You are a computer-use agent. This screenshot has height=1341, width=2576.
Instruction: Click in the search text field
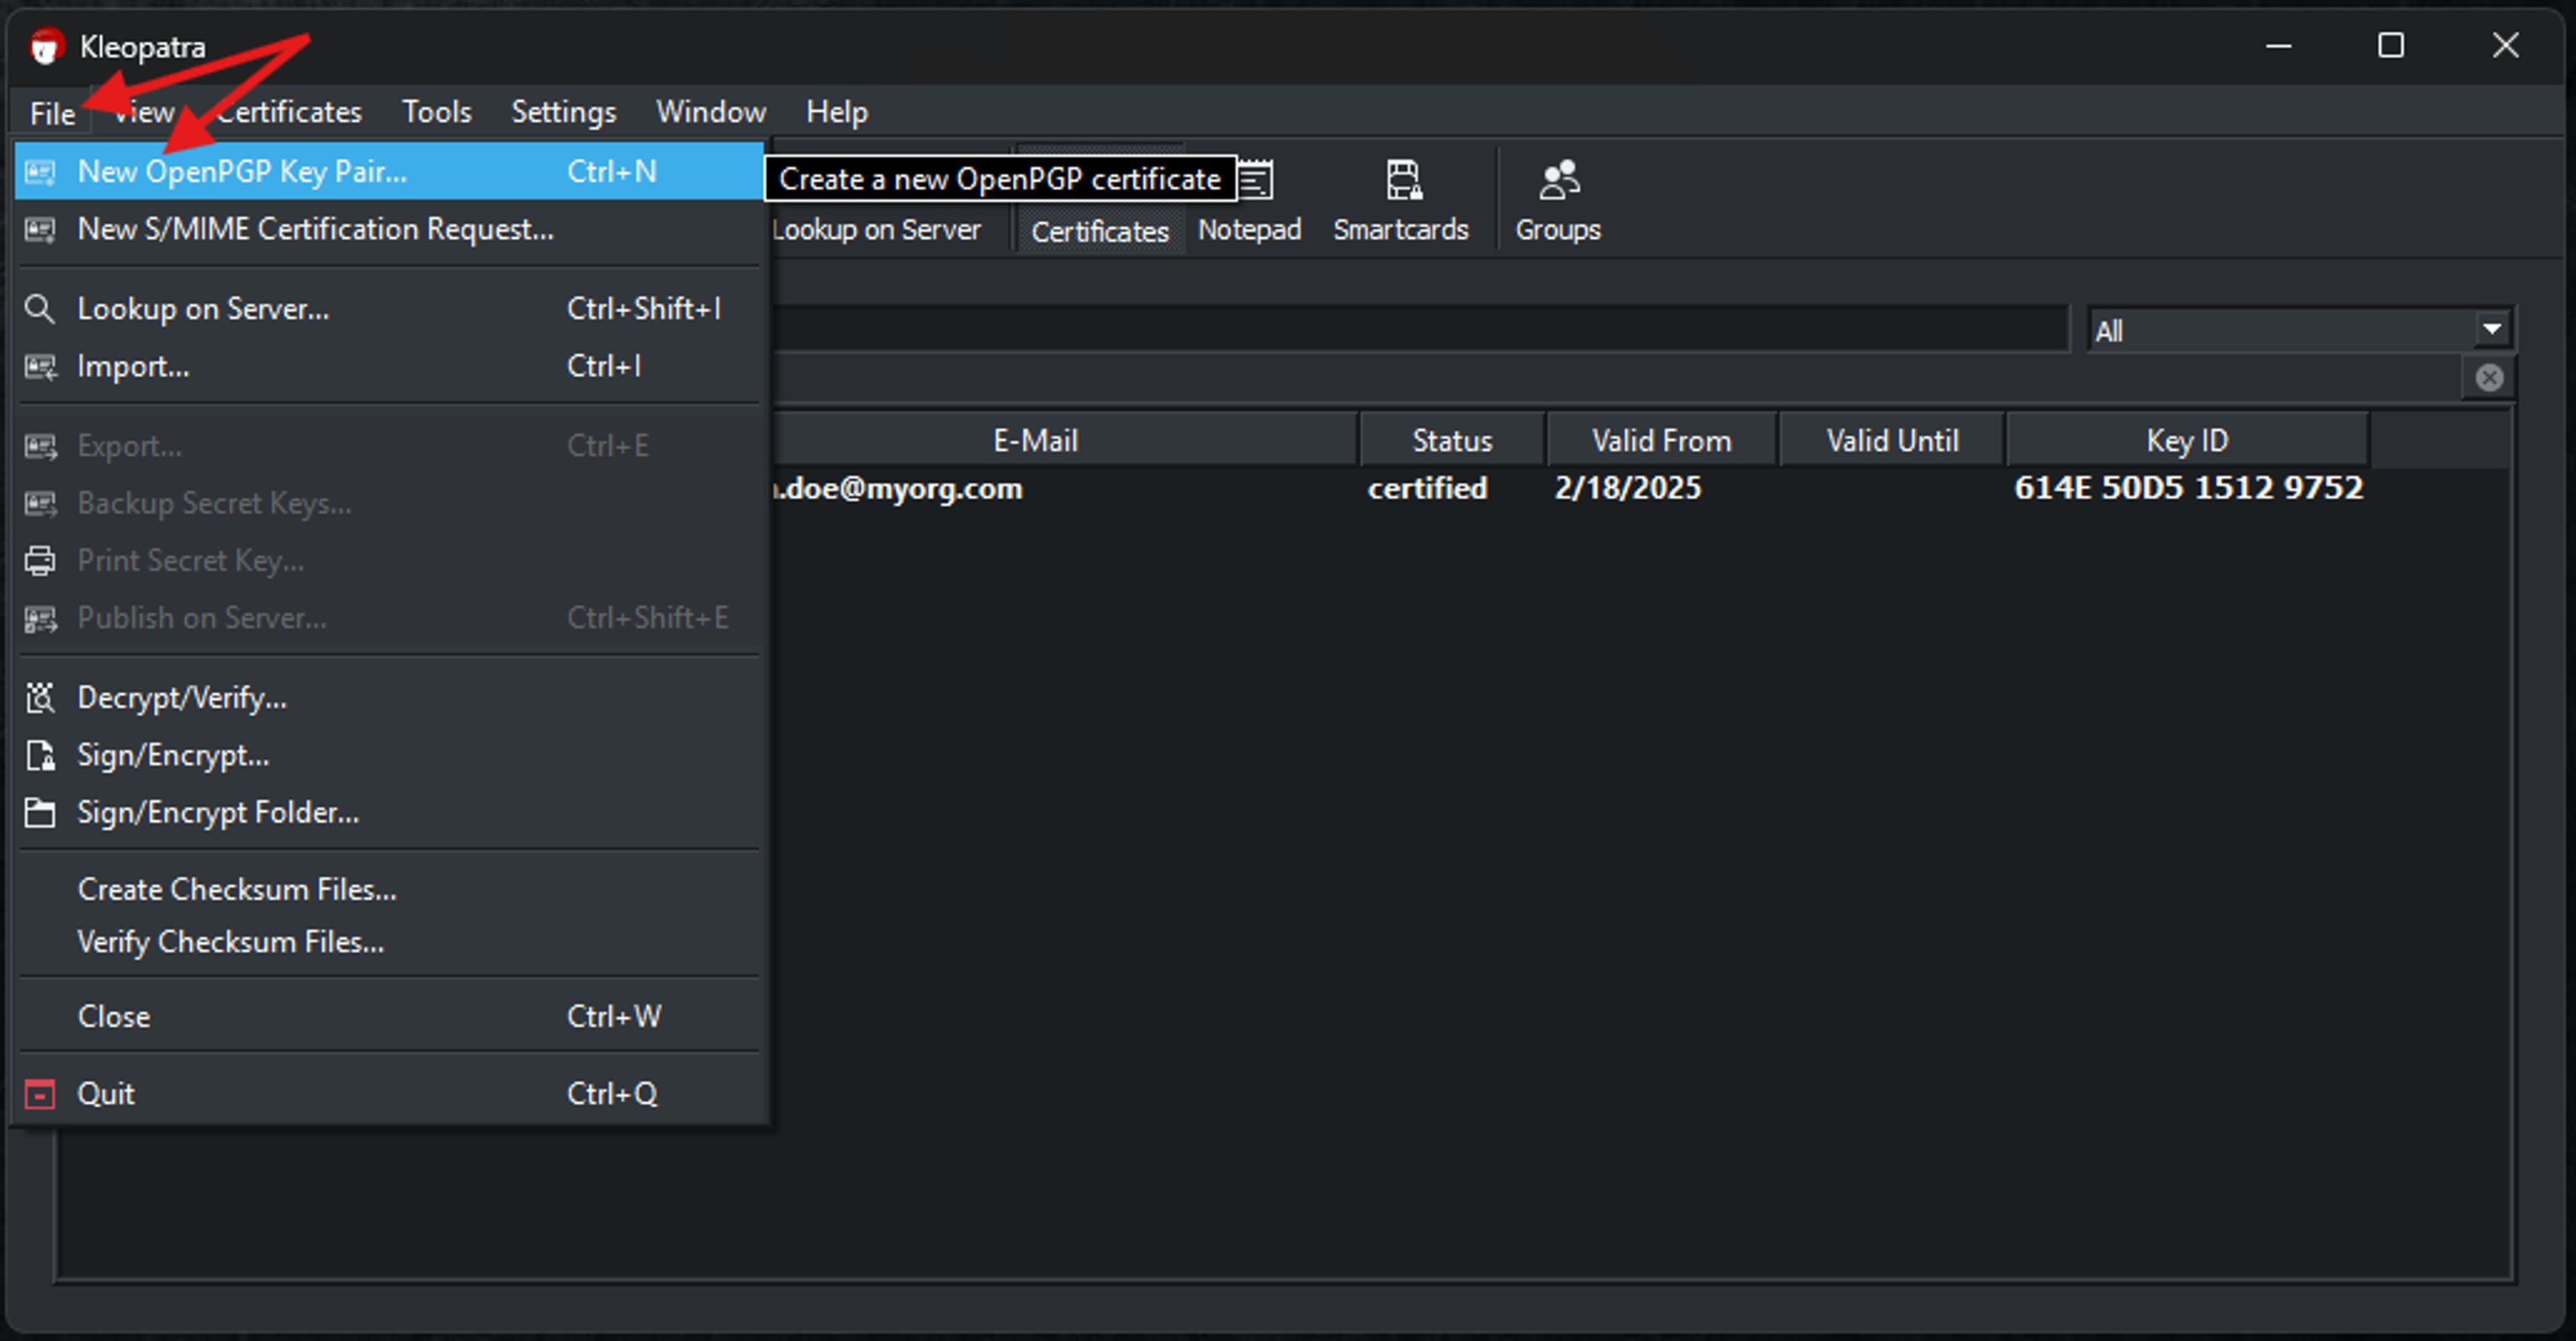1420,329
